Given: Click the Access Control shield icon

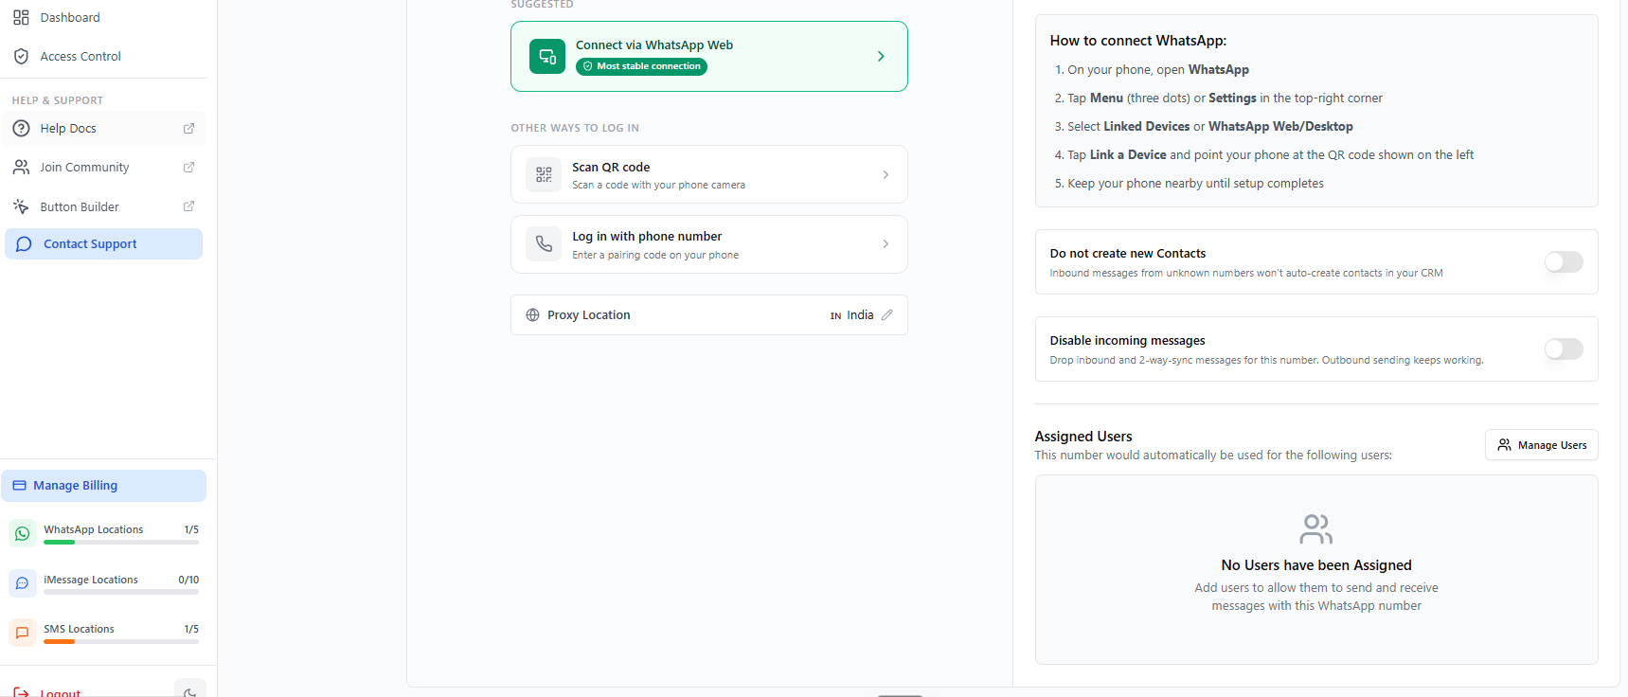Looking at the screenshot, I should (x=21, y=56).
